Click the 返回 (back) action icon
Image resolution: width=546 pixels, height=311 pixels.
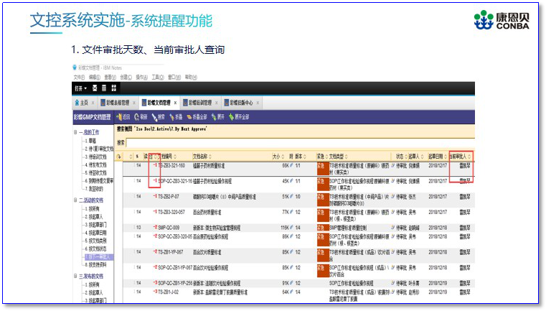point(123,116)
